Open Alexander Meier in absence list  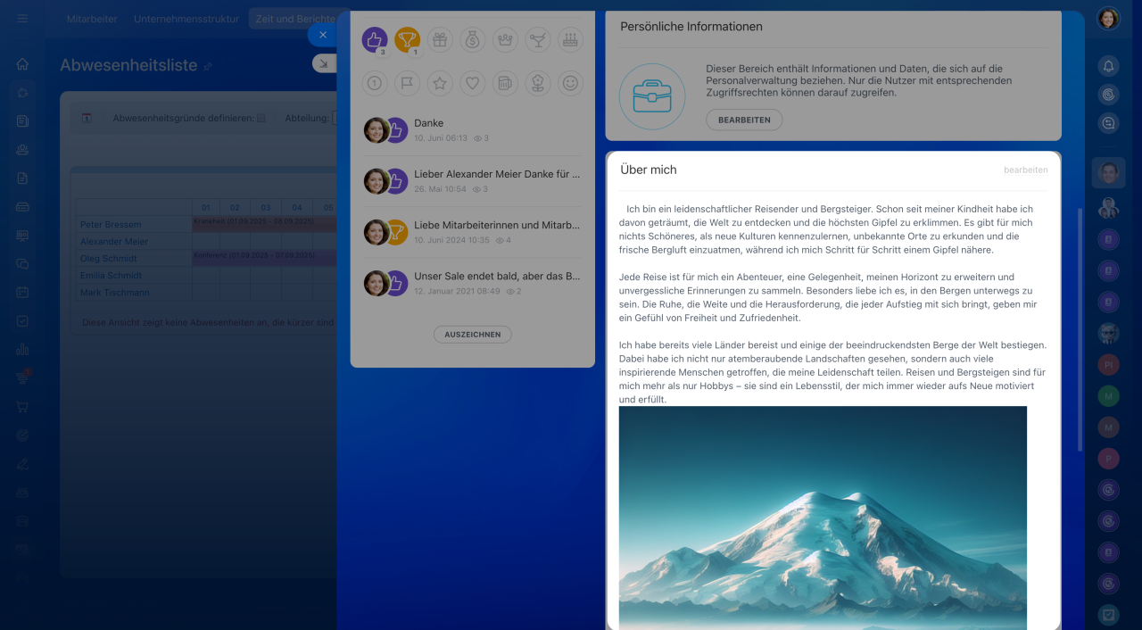(x=114, y=242)
